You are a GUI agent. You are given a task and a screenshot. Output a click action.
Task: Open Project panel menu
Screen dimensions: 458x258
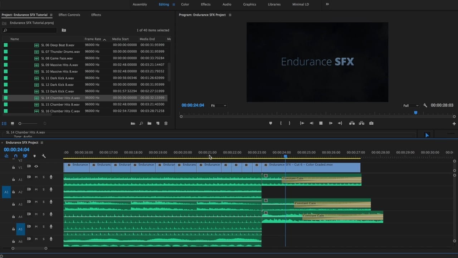[51, 15]
